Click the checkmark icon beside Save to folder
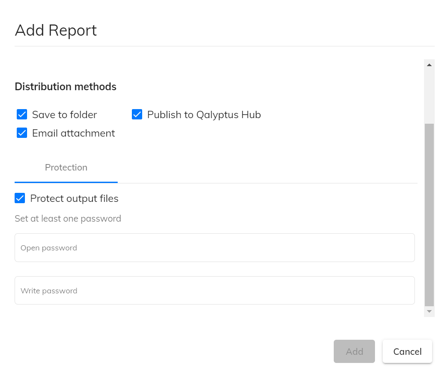 pos(22,114)
